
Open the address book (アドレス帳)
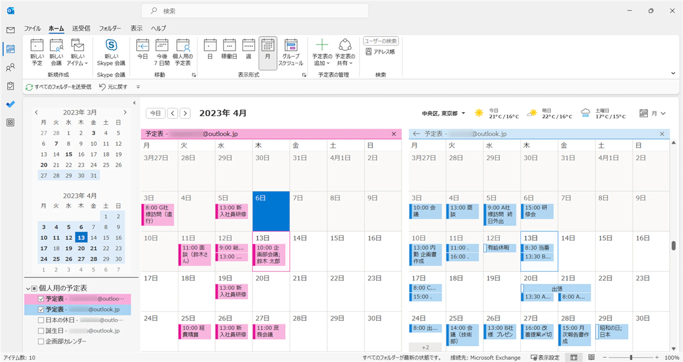pyautogui.click(x=381, y=52)
